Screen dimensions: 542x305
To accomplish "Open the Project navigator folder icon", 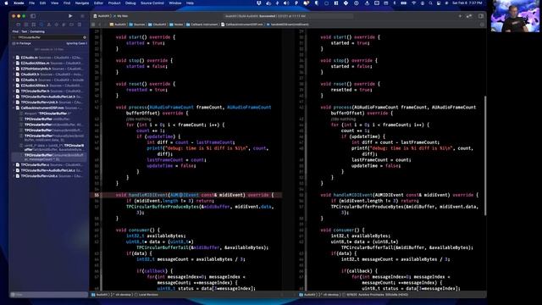I will [x=19, y=25].
